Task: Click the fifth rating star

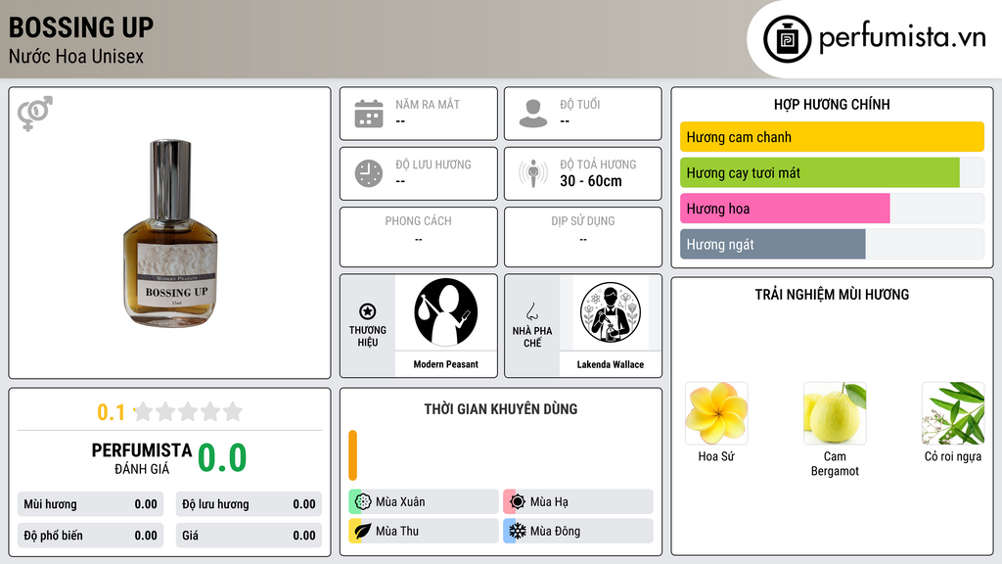Action: [233, 411]
